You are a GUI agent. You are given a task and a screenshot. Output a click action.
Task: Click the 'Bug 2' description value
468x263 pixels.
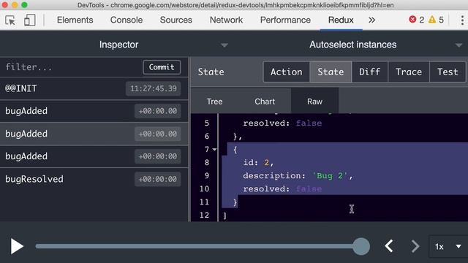click(330, 176)
